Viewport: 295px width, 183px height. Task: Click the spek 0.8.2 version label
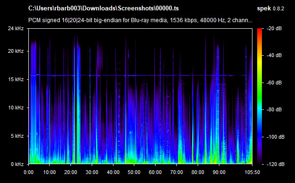270,8
